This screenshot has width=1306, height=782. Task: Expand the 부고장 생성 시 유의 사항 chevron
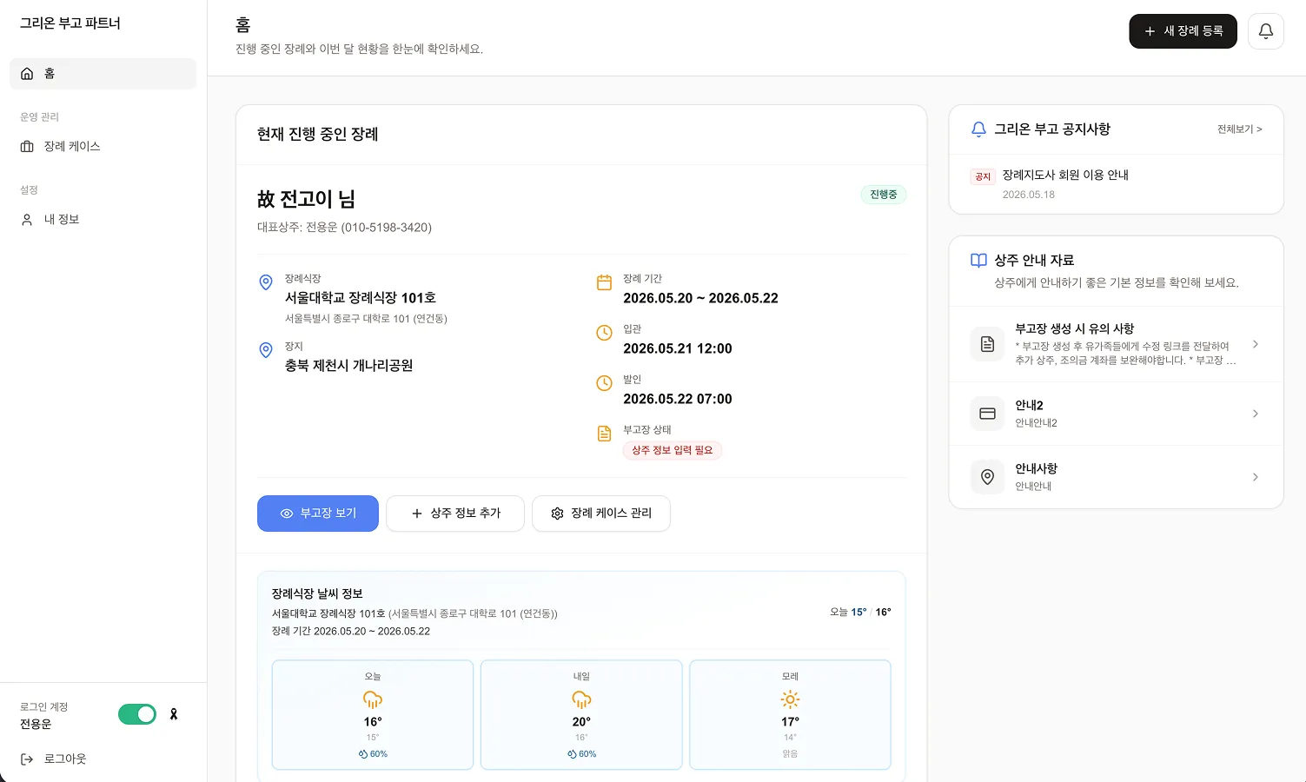pos(1256,344)
